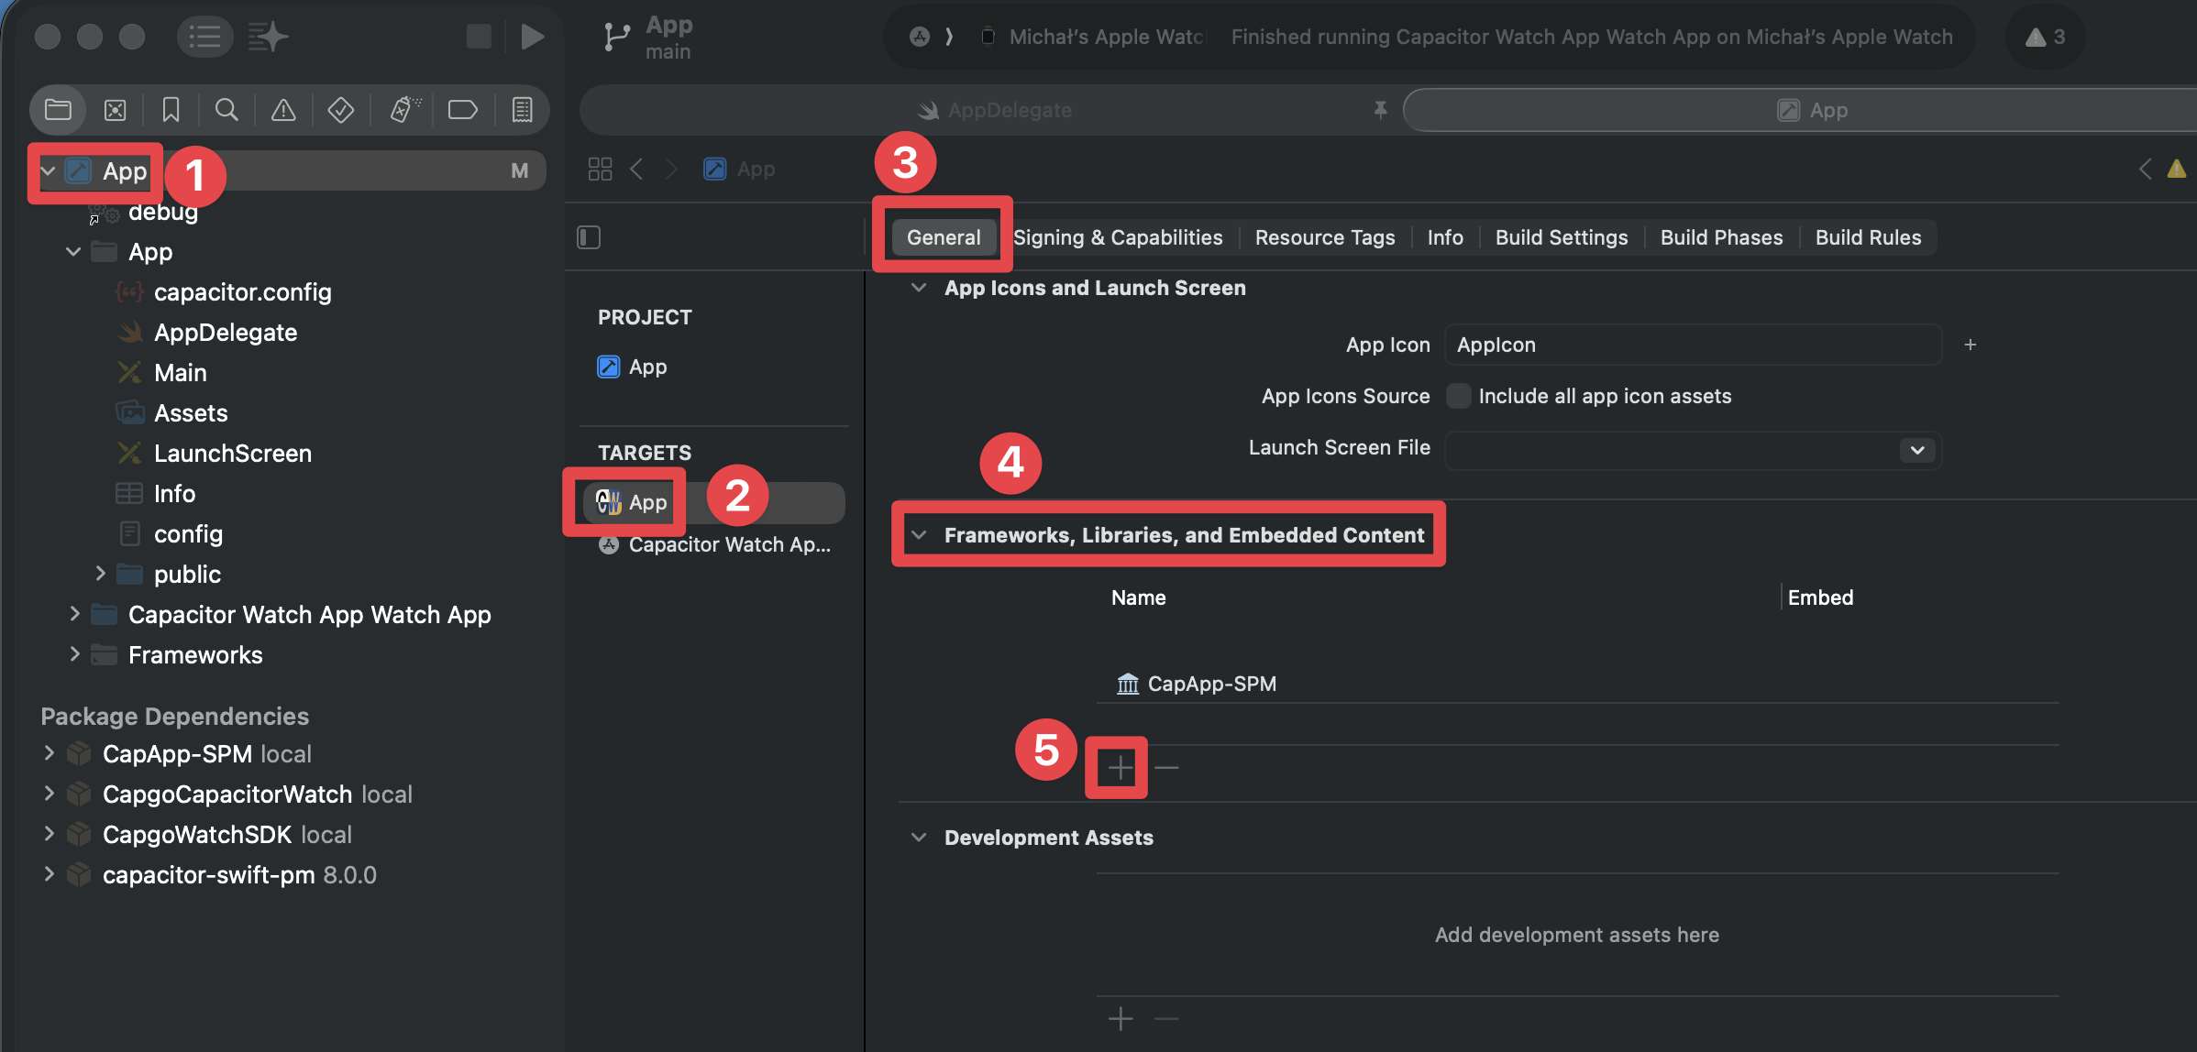Click the plus next to AppIcon field

click(1970, 345)
